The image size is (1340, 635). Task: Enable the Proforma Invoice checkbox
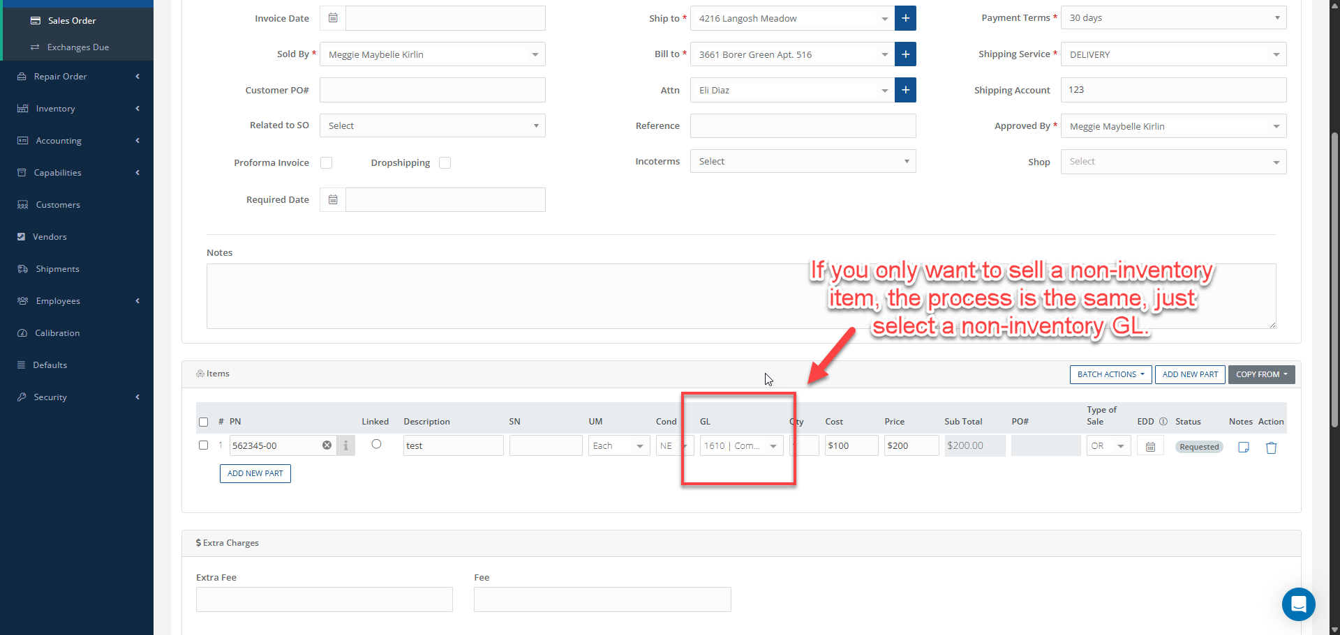(326, 163)
